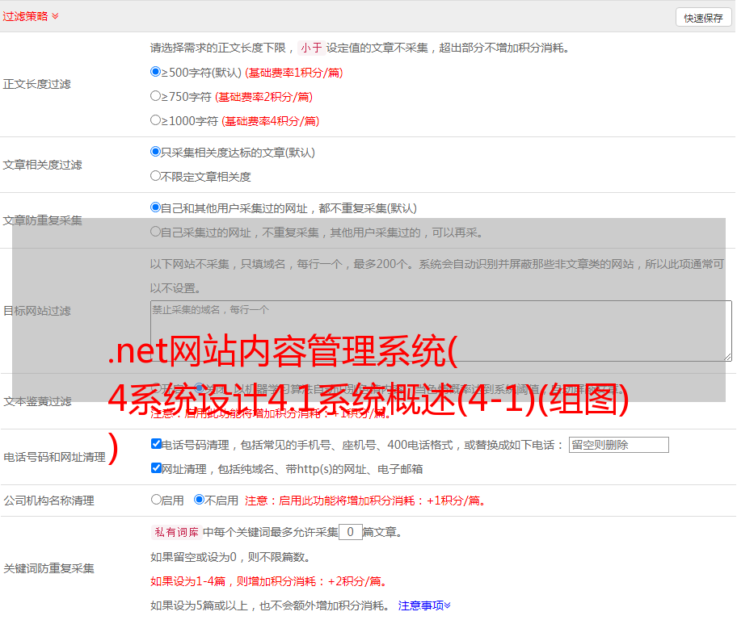This screenshot has width=737, height=620.
Task: Collapse the 过滤策略 section header
Action: (x=31, y=16)
